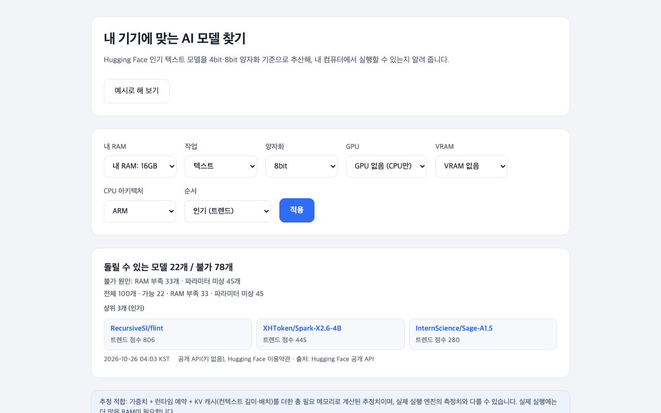Image resolution: width=661 pixels, height=413 pixels.
Task: Click the '트렌드 점수 445' text
Action: [285, 340]
